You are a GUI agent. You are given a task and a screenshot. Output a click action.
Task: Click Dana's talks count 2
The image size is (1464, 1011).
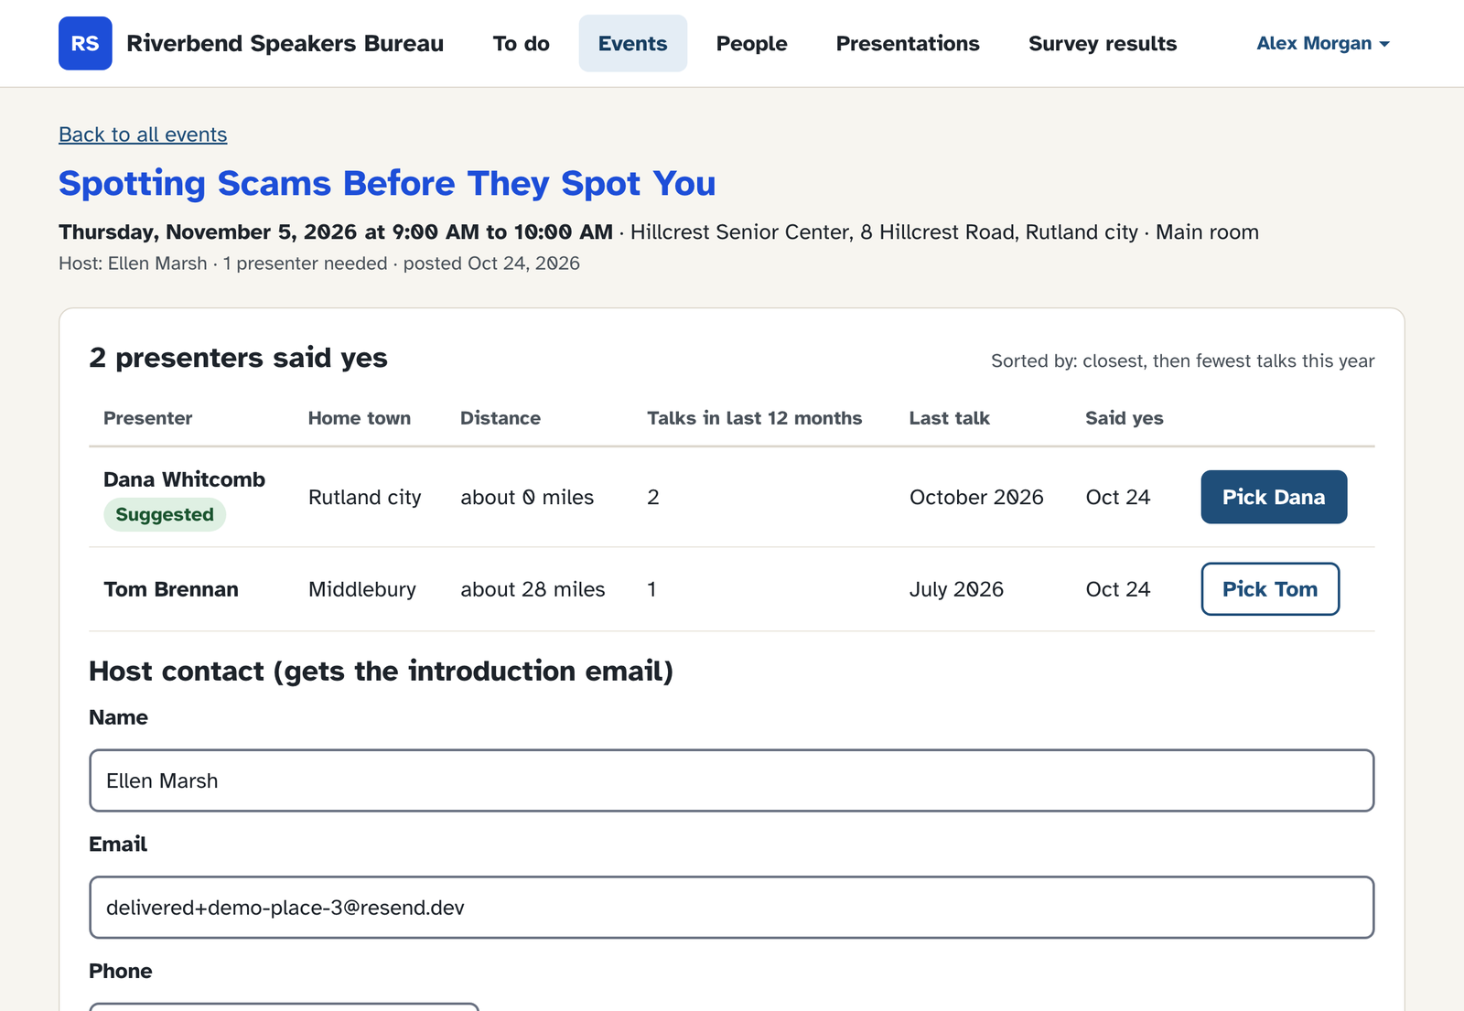(x=653, y=497)
